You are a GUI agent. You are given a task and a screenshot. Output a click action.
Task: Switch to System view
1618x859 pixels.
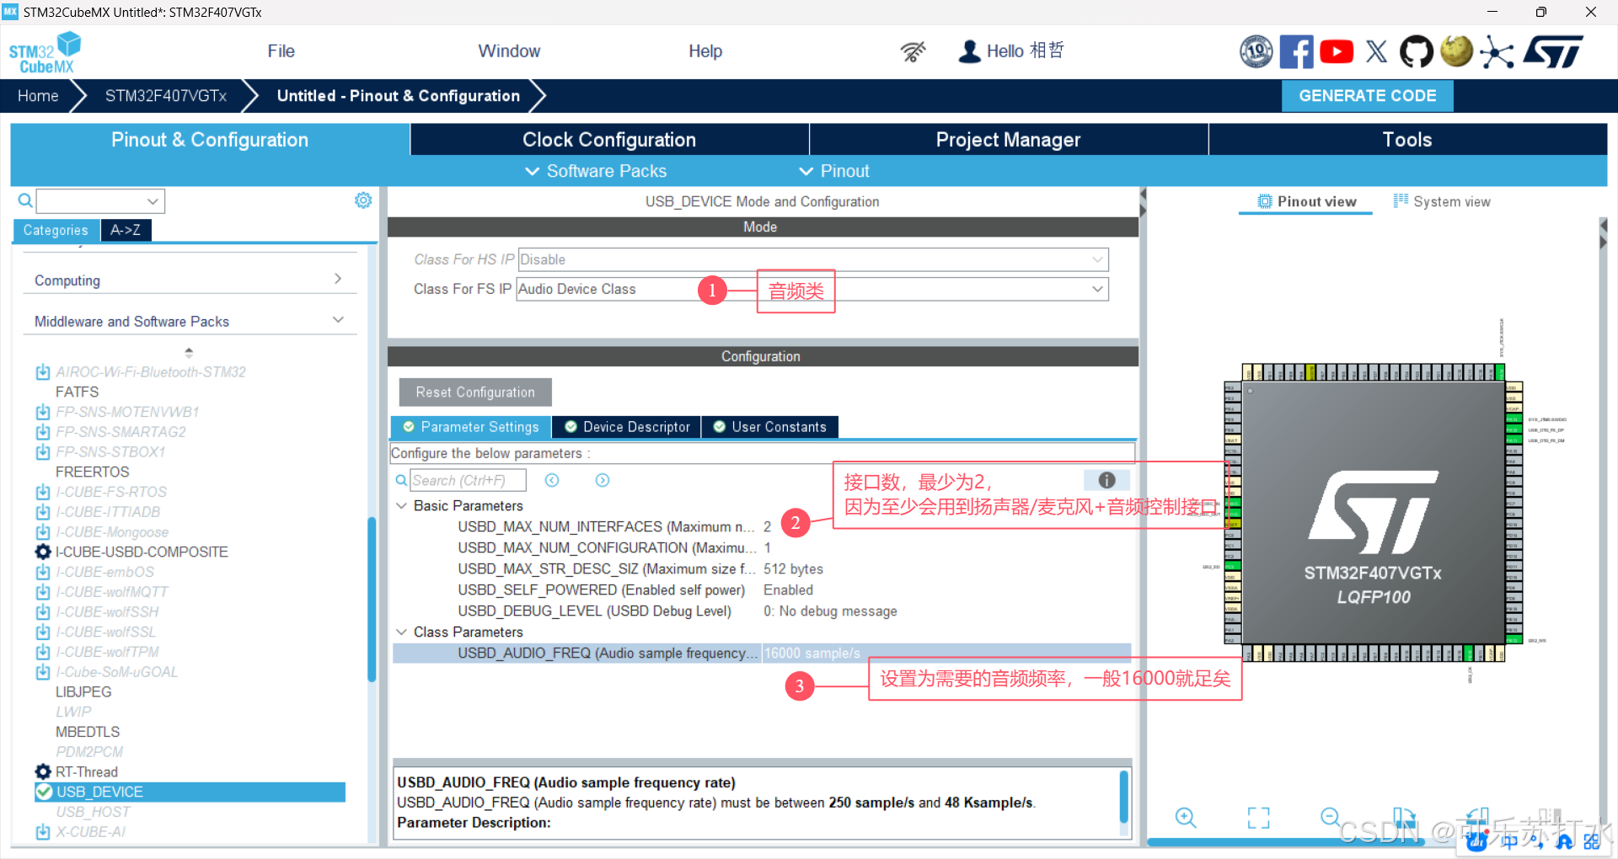[1442, 201]
